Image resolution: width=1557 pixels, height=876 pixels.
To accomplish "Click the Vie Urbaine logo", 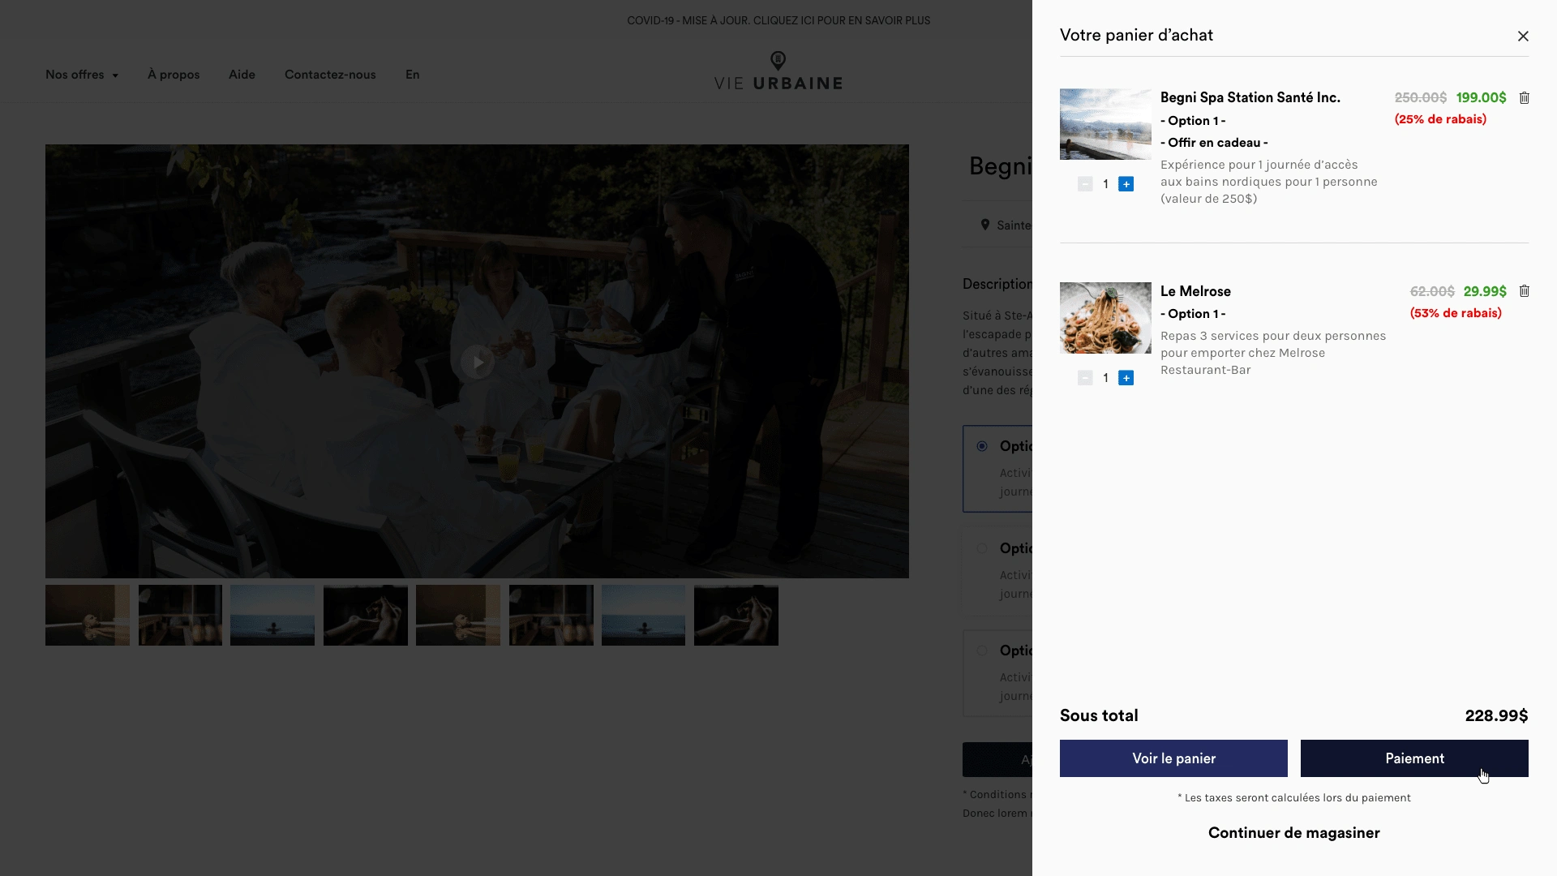I will click(778, 71).
